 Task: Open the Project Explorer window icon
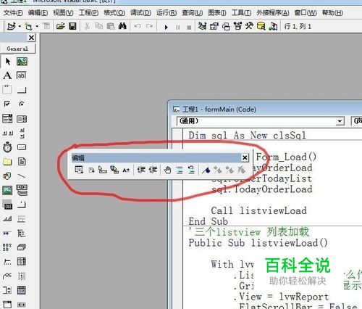click(202, 26)
